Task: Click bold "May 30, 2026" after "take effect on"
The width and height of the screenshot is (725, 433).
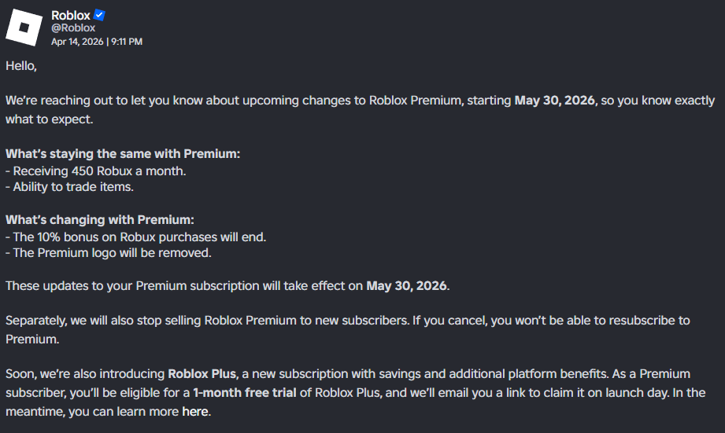Action: click(x=406, y=286)
